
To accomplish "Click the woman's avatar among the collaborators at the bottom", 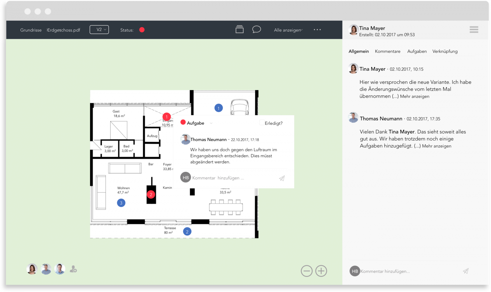I will (32, 269).
